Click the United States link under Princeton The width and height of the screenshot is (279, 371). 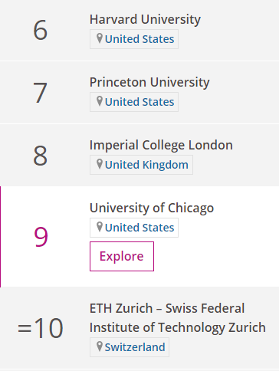pyautogui.click(x=139, y=102)
